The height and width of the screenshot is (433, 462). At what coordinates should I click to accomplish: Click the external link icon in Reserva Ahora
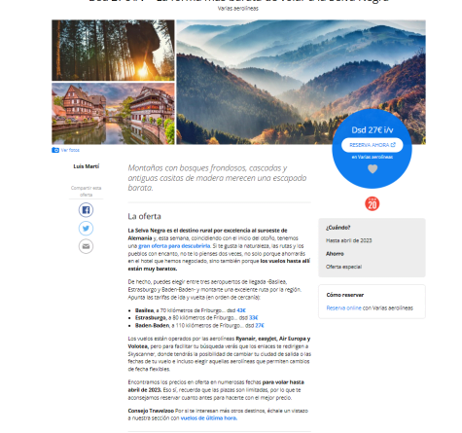coord(393,145)
